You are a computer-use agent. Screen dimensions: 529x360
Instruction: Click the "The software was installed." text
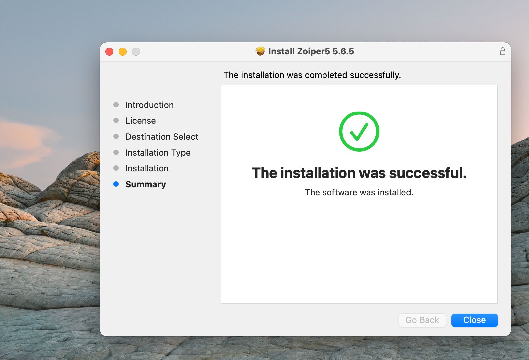pyautogui.click(x=359, y=192)
